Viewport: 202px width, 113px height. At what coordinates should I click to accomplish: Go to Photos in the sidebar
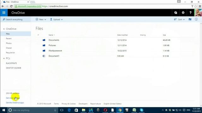pos(9,43)
